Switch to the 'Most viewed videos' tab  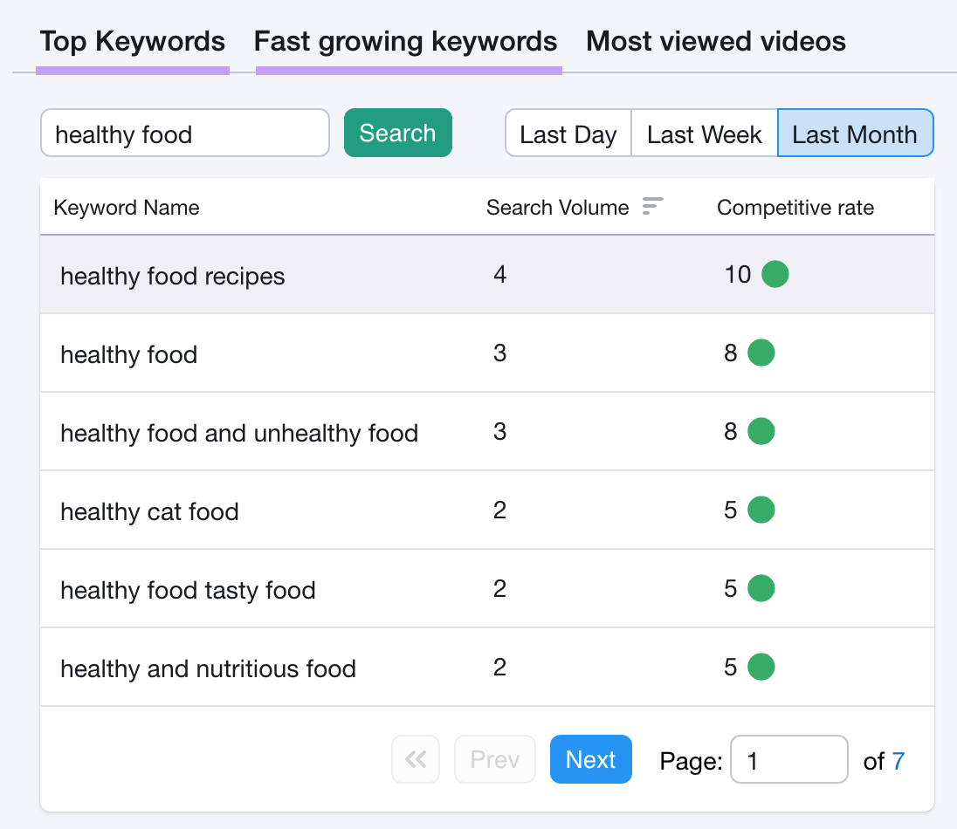point(716,41)
